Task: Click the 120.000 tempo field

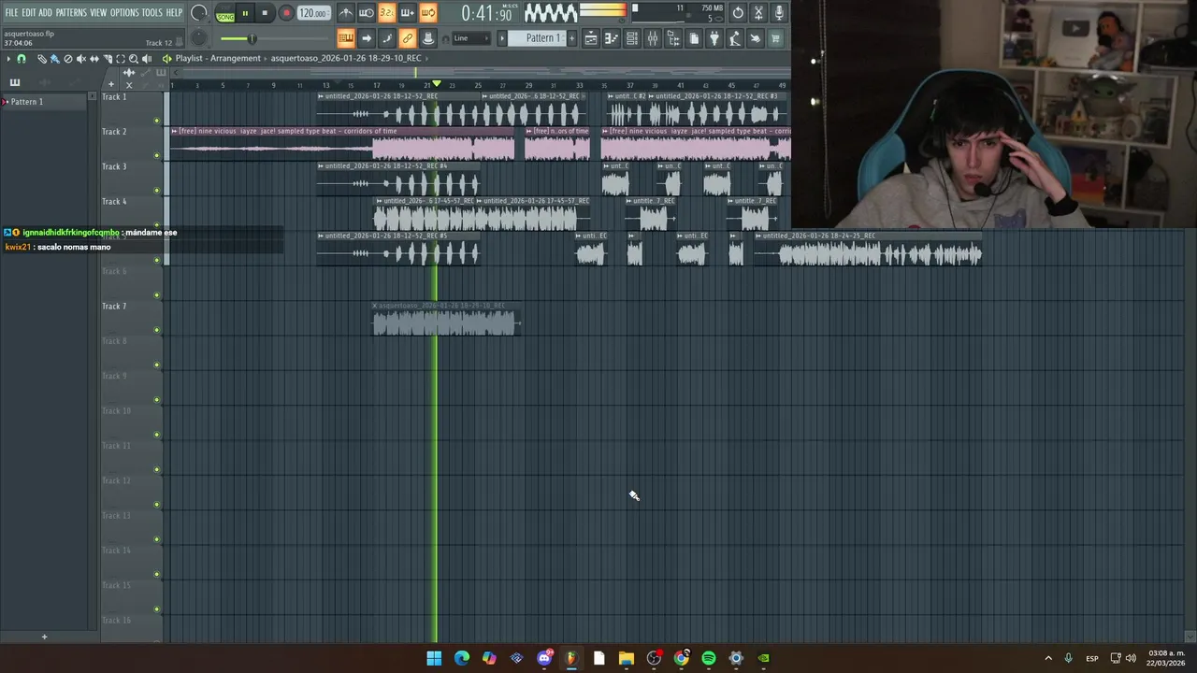Action: pyautogui.click(x=313, y=13)
